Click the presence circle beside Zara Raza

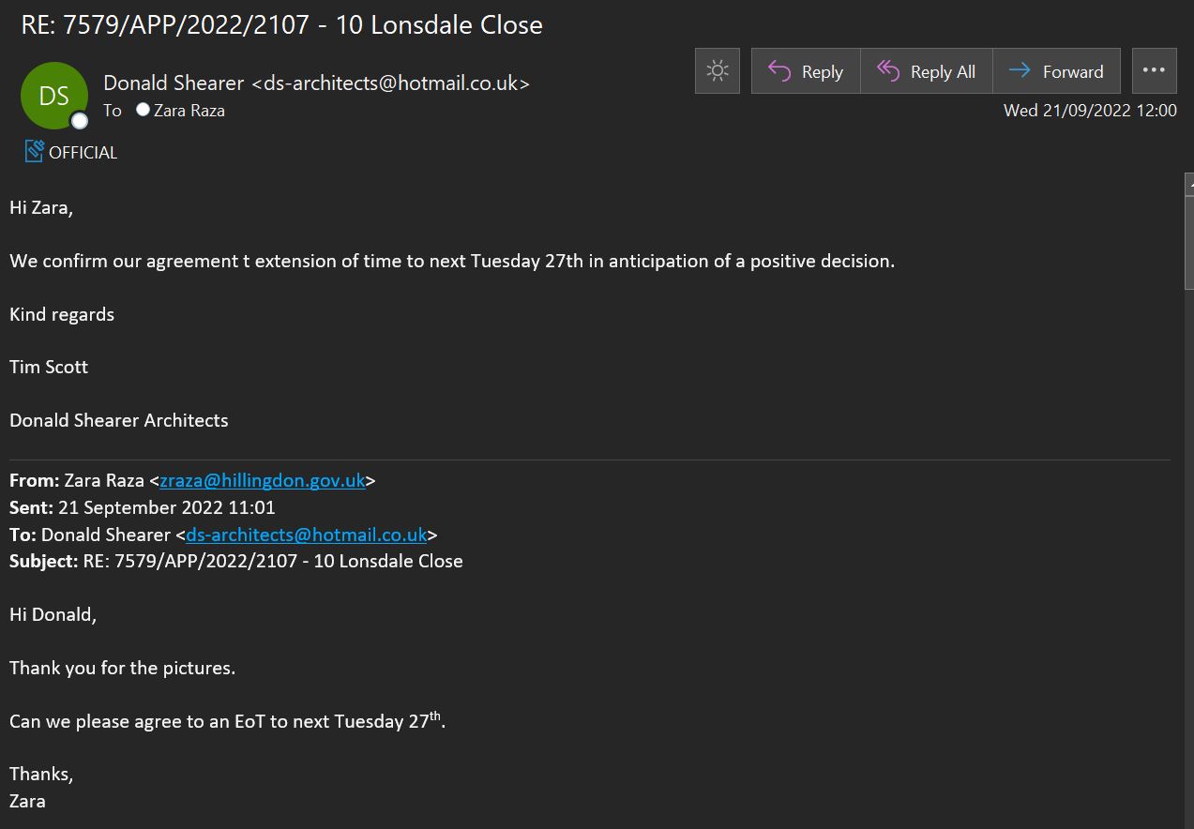coord(143,110)
